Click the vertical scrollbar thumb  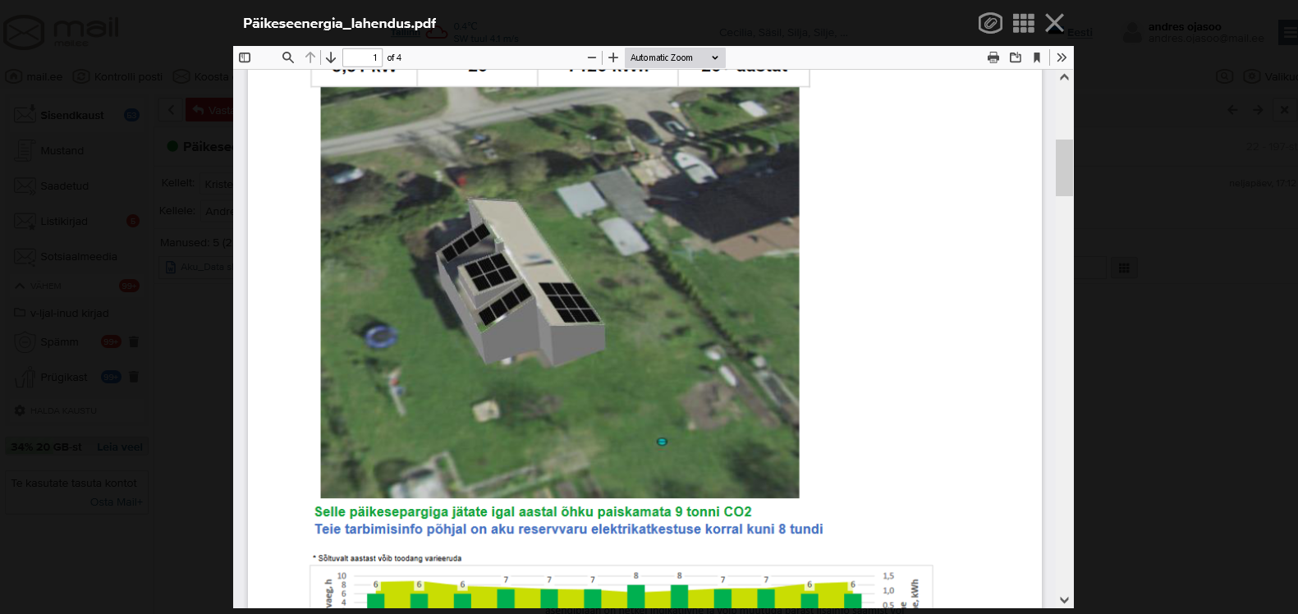point(1064,167)
